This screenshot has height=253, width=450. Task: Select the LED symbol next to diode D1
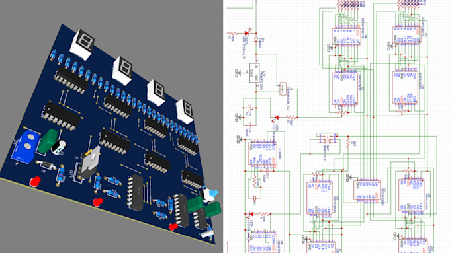point(247,33)
